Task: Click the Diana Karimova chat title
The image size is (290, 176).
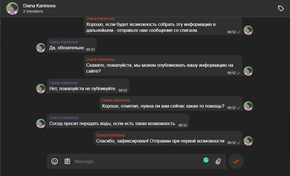Action: pyautogui.click(x=39, y=6)
